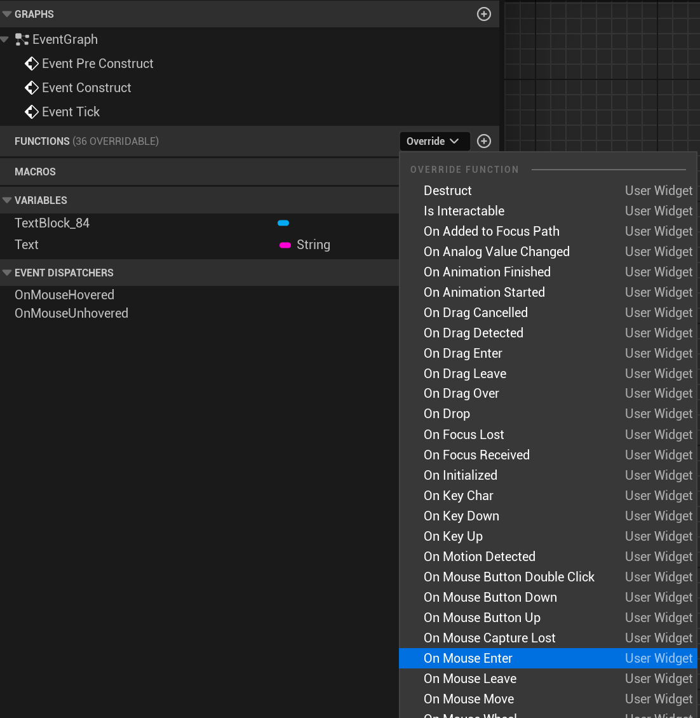This screenshot has height=718, width=700.
Task: Click TextBlock_84 blue variable type pill
Action: pos(283,223)
